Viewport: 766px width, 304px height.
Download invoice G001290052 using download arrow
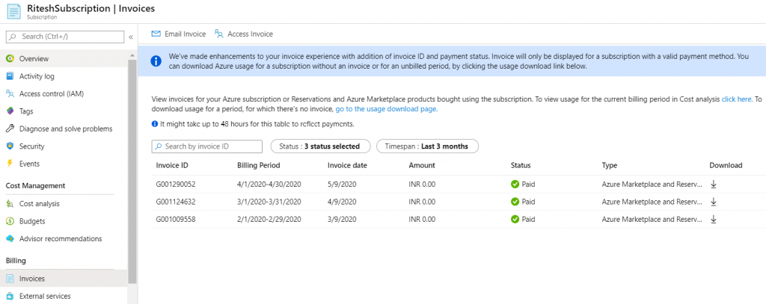(714, 184)
